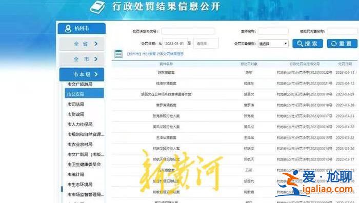Click the 案件名称 column header

pyautogui.click(x=166, y=64)
